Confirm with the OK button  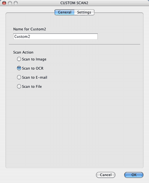pyautogui.click(x=134, y=175)
